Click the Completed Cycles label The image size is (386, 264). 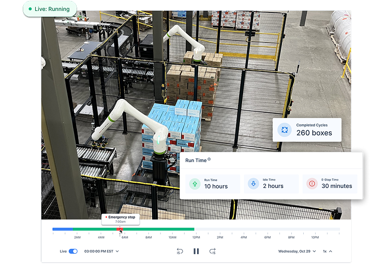tap(312, 125)
